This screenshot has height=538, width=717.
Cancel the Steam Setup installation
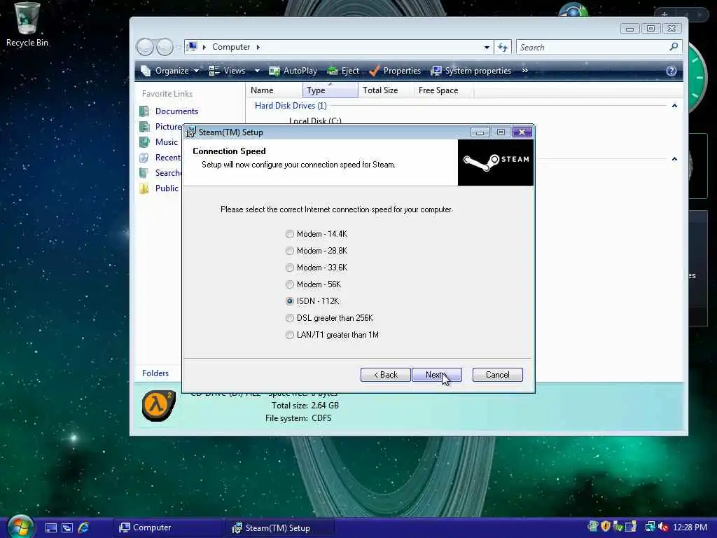(x=498, y=375)
